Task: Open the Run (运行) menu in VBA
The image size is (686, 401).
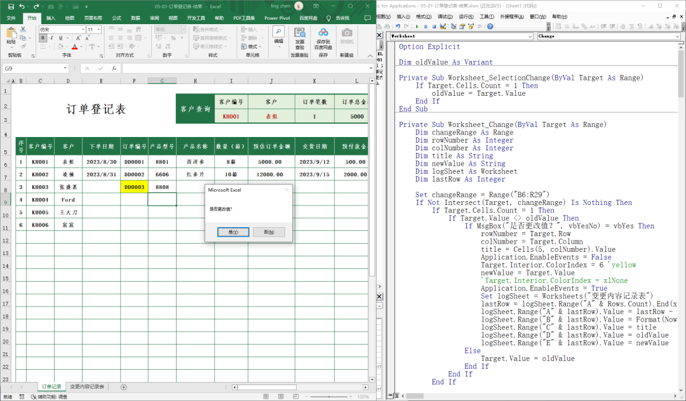Action: click(x=466, y=16)
